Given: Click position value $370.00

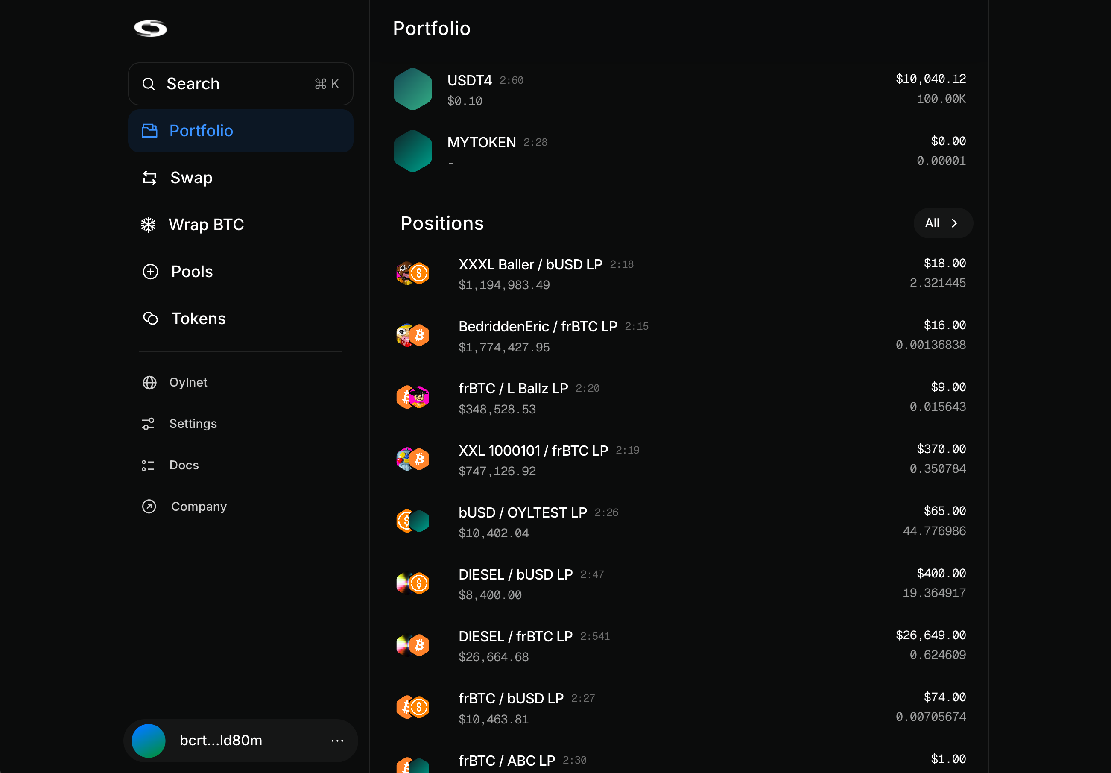Looking at the screenshot, I should 941,449.
